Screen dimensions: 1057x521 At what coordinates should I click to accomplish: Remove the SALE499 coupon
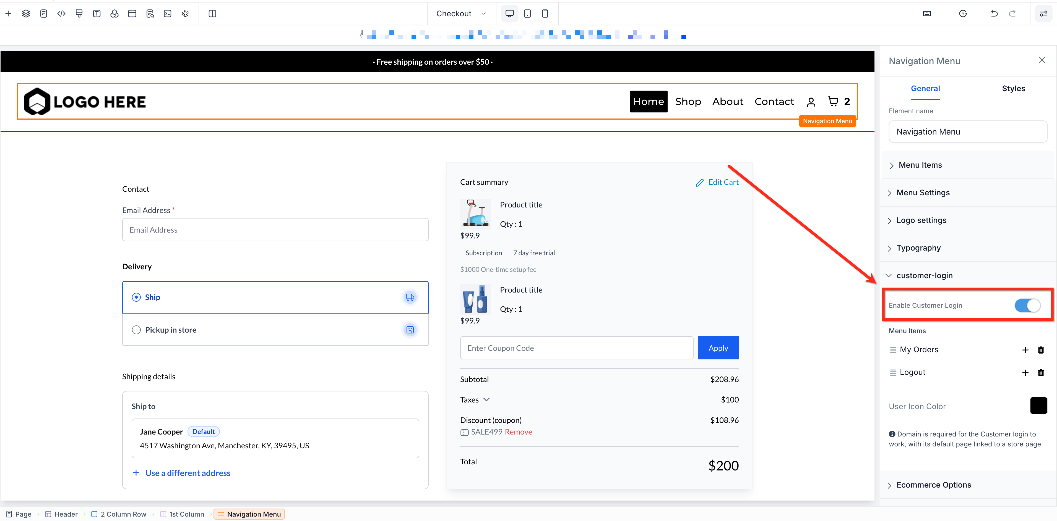pos(518,432)
